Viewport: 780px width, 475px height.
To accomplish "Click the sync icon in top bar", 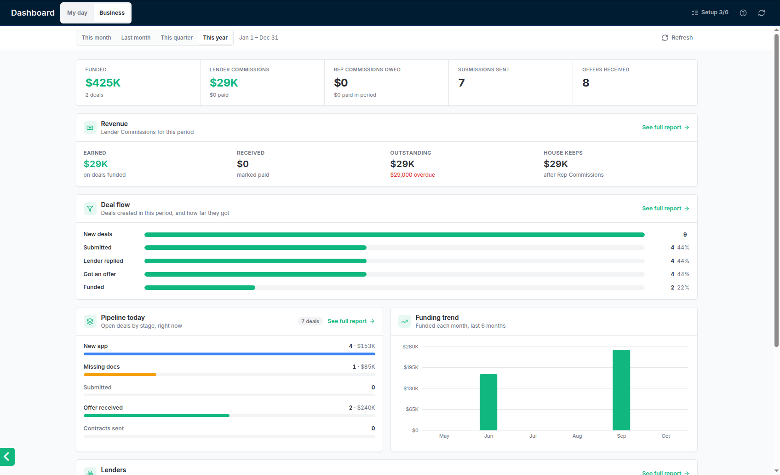I will coord(762,13).
